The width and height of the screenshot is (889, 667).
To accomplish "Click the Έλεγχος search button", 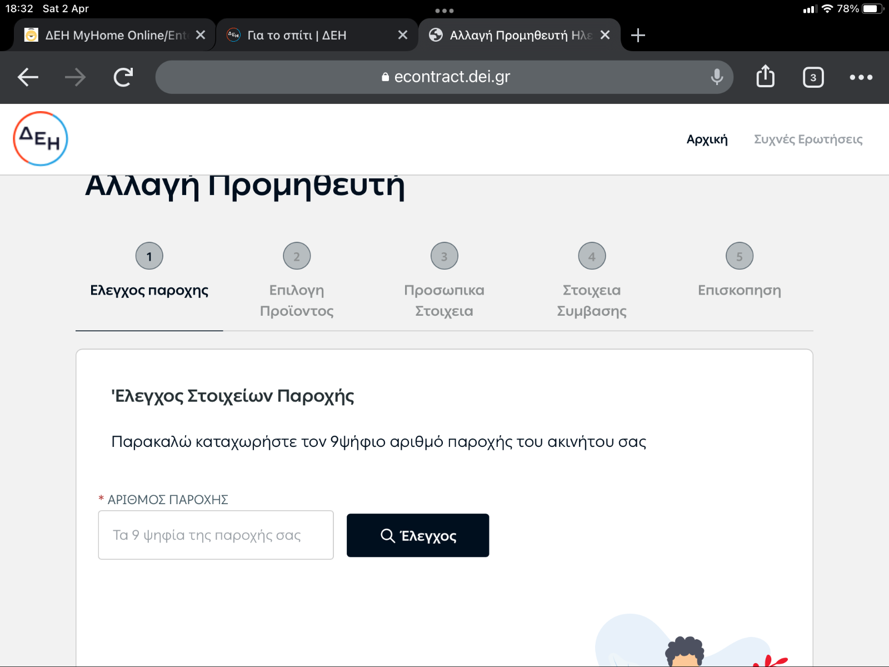I will 418,535.
